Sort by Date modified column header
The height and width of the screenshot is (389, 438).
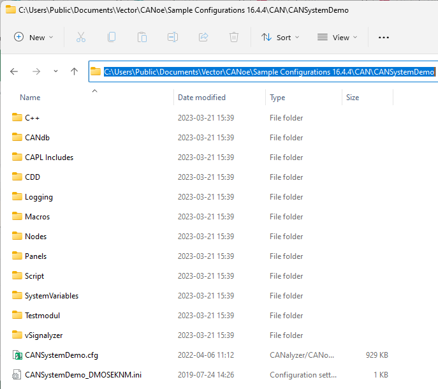click(201, 98)
